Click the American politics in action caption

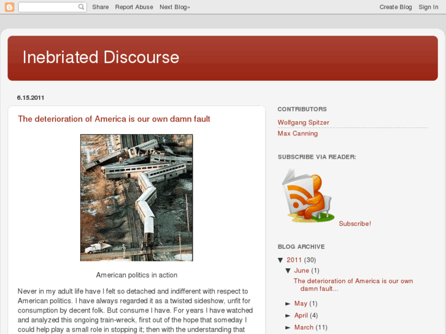(137, 275)
